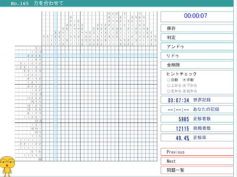
Task: Go to the Previous puzzle
Action: 197,152
